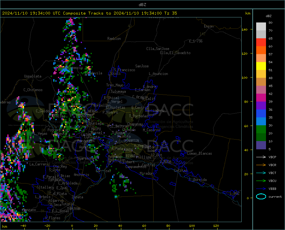Click the 60 km tick on horizontal axis

144,226
